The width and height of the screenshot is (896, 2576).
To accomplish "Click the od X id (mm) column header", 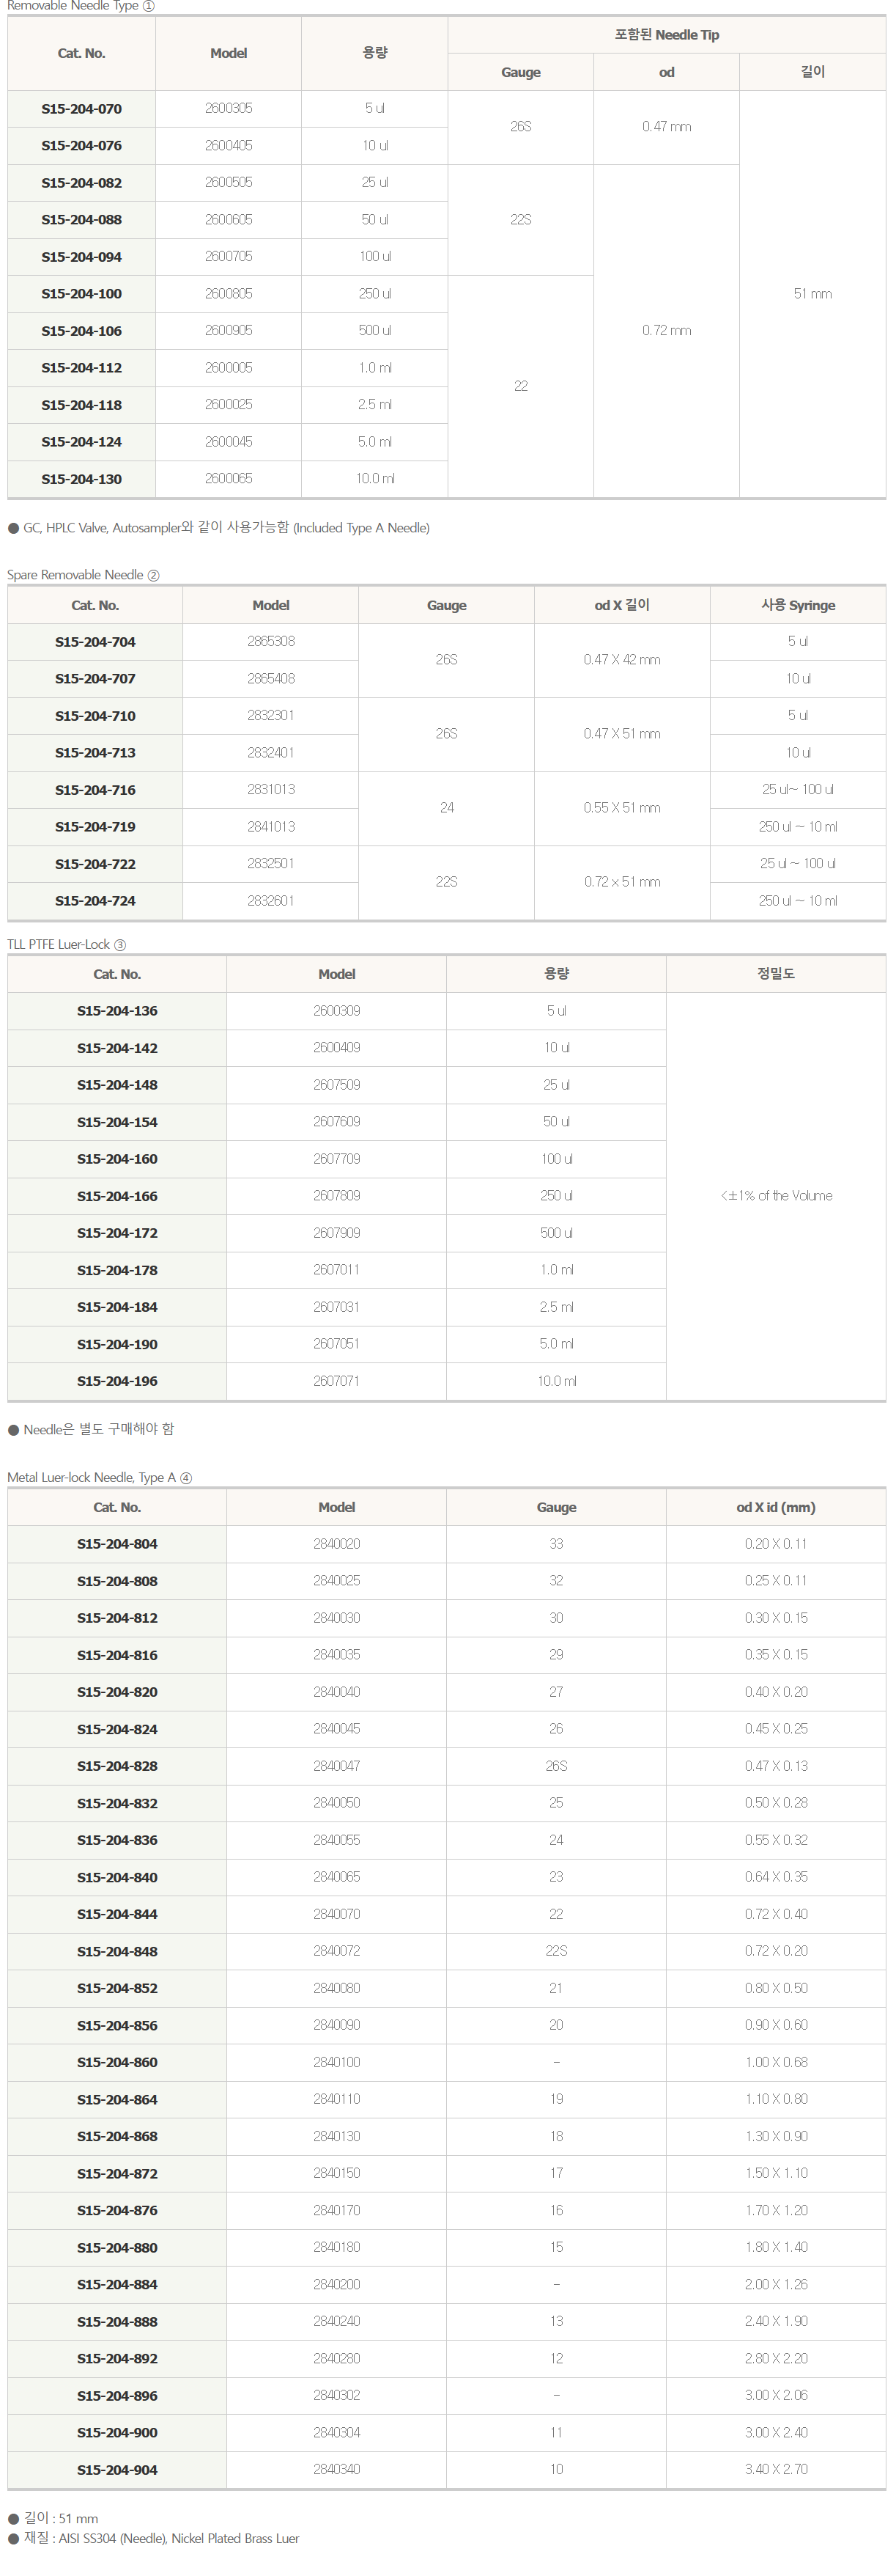I will [x=776, y=1507].
